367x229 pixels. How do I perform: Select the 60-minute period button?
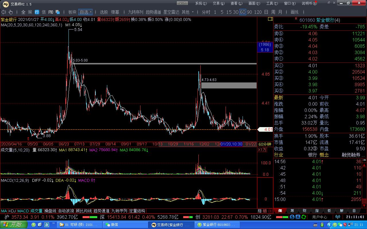(243, 12)
